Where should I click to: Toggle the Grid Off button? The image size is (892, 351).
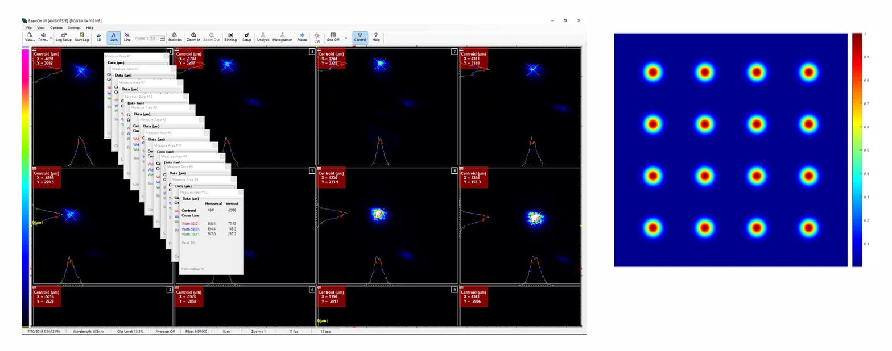coord(333,37)
